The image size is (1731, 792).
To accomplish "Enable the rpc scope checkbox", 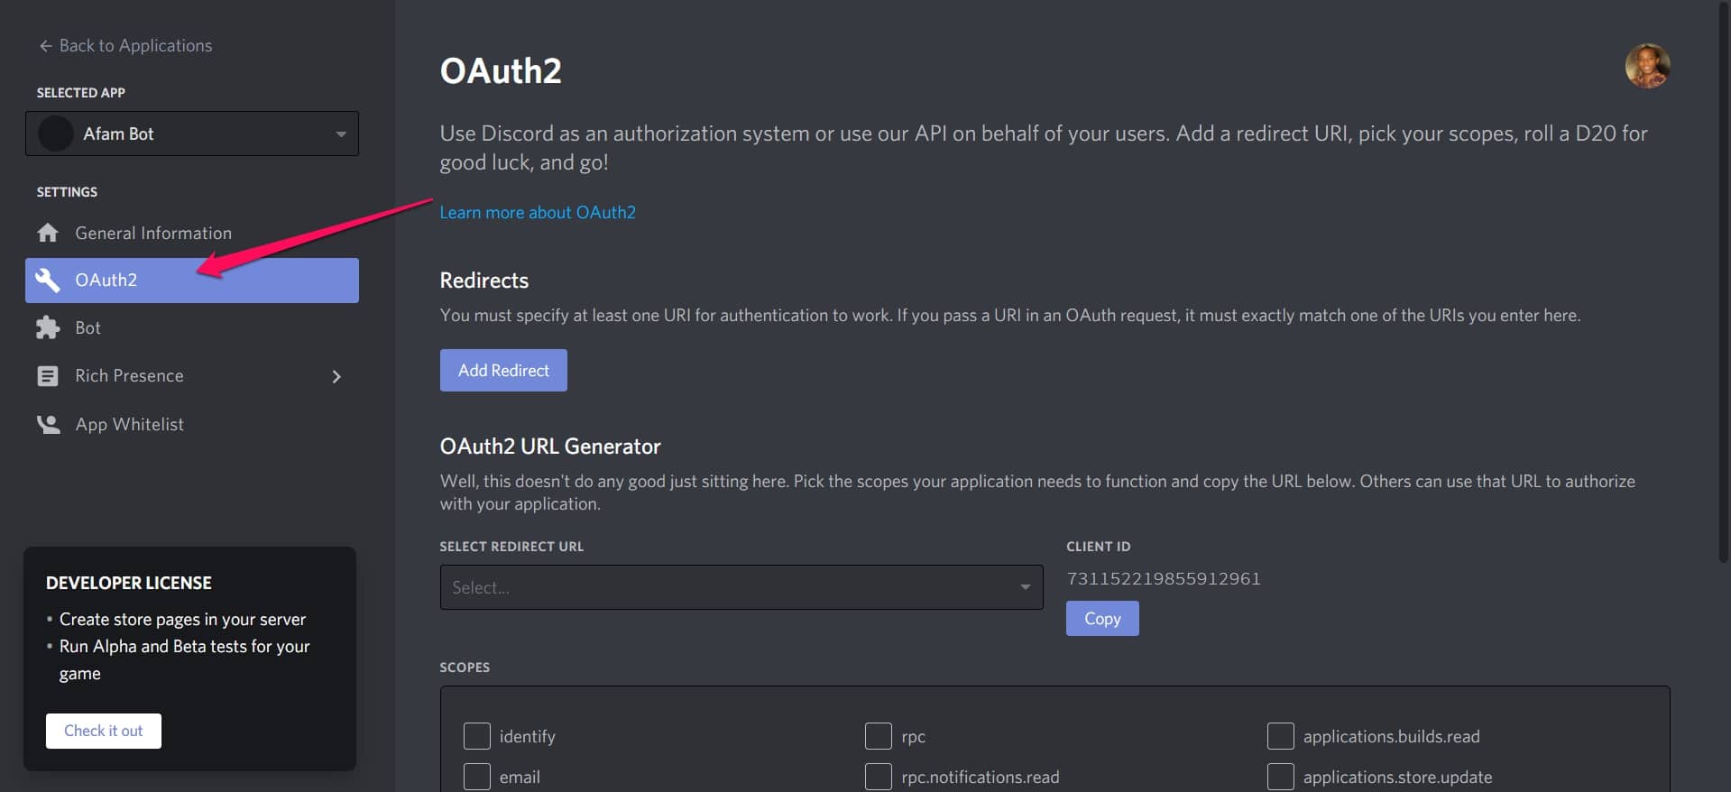I will (878, 736).
